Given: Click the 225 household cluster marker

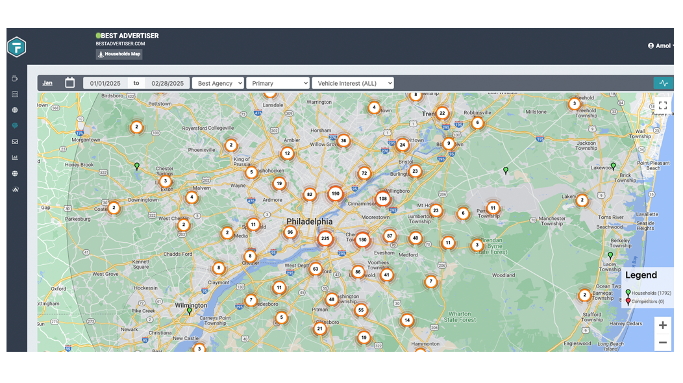Looking at the screenshot, I should click(x=325, y=238).
